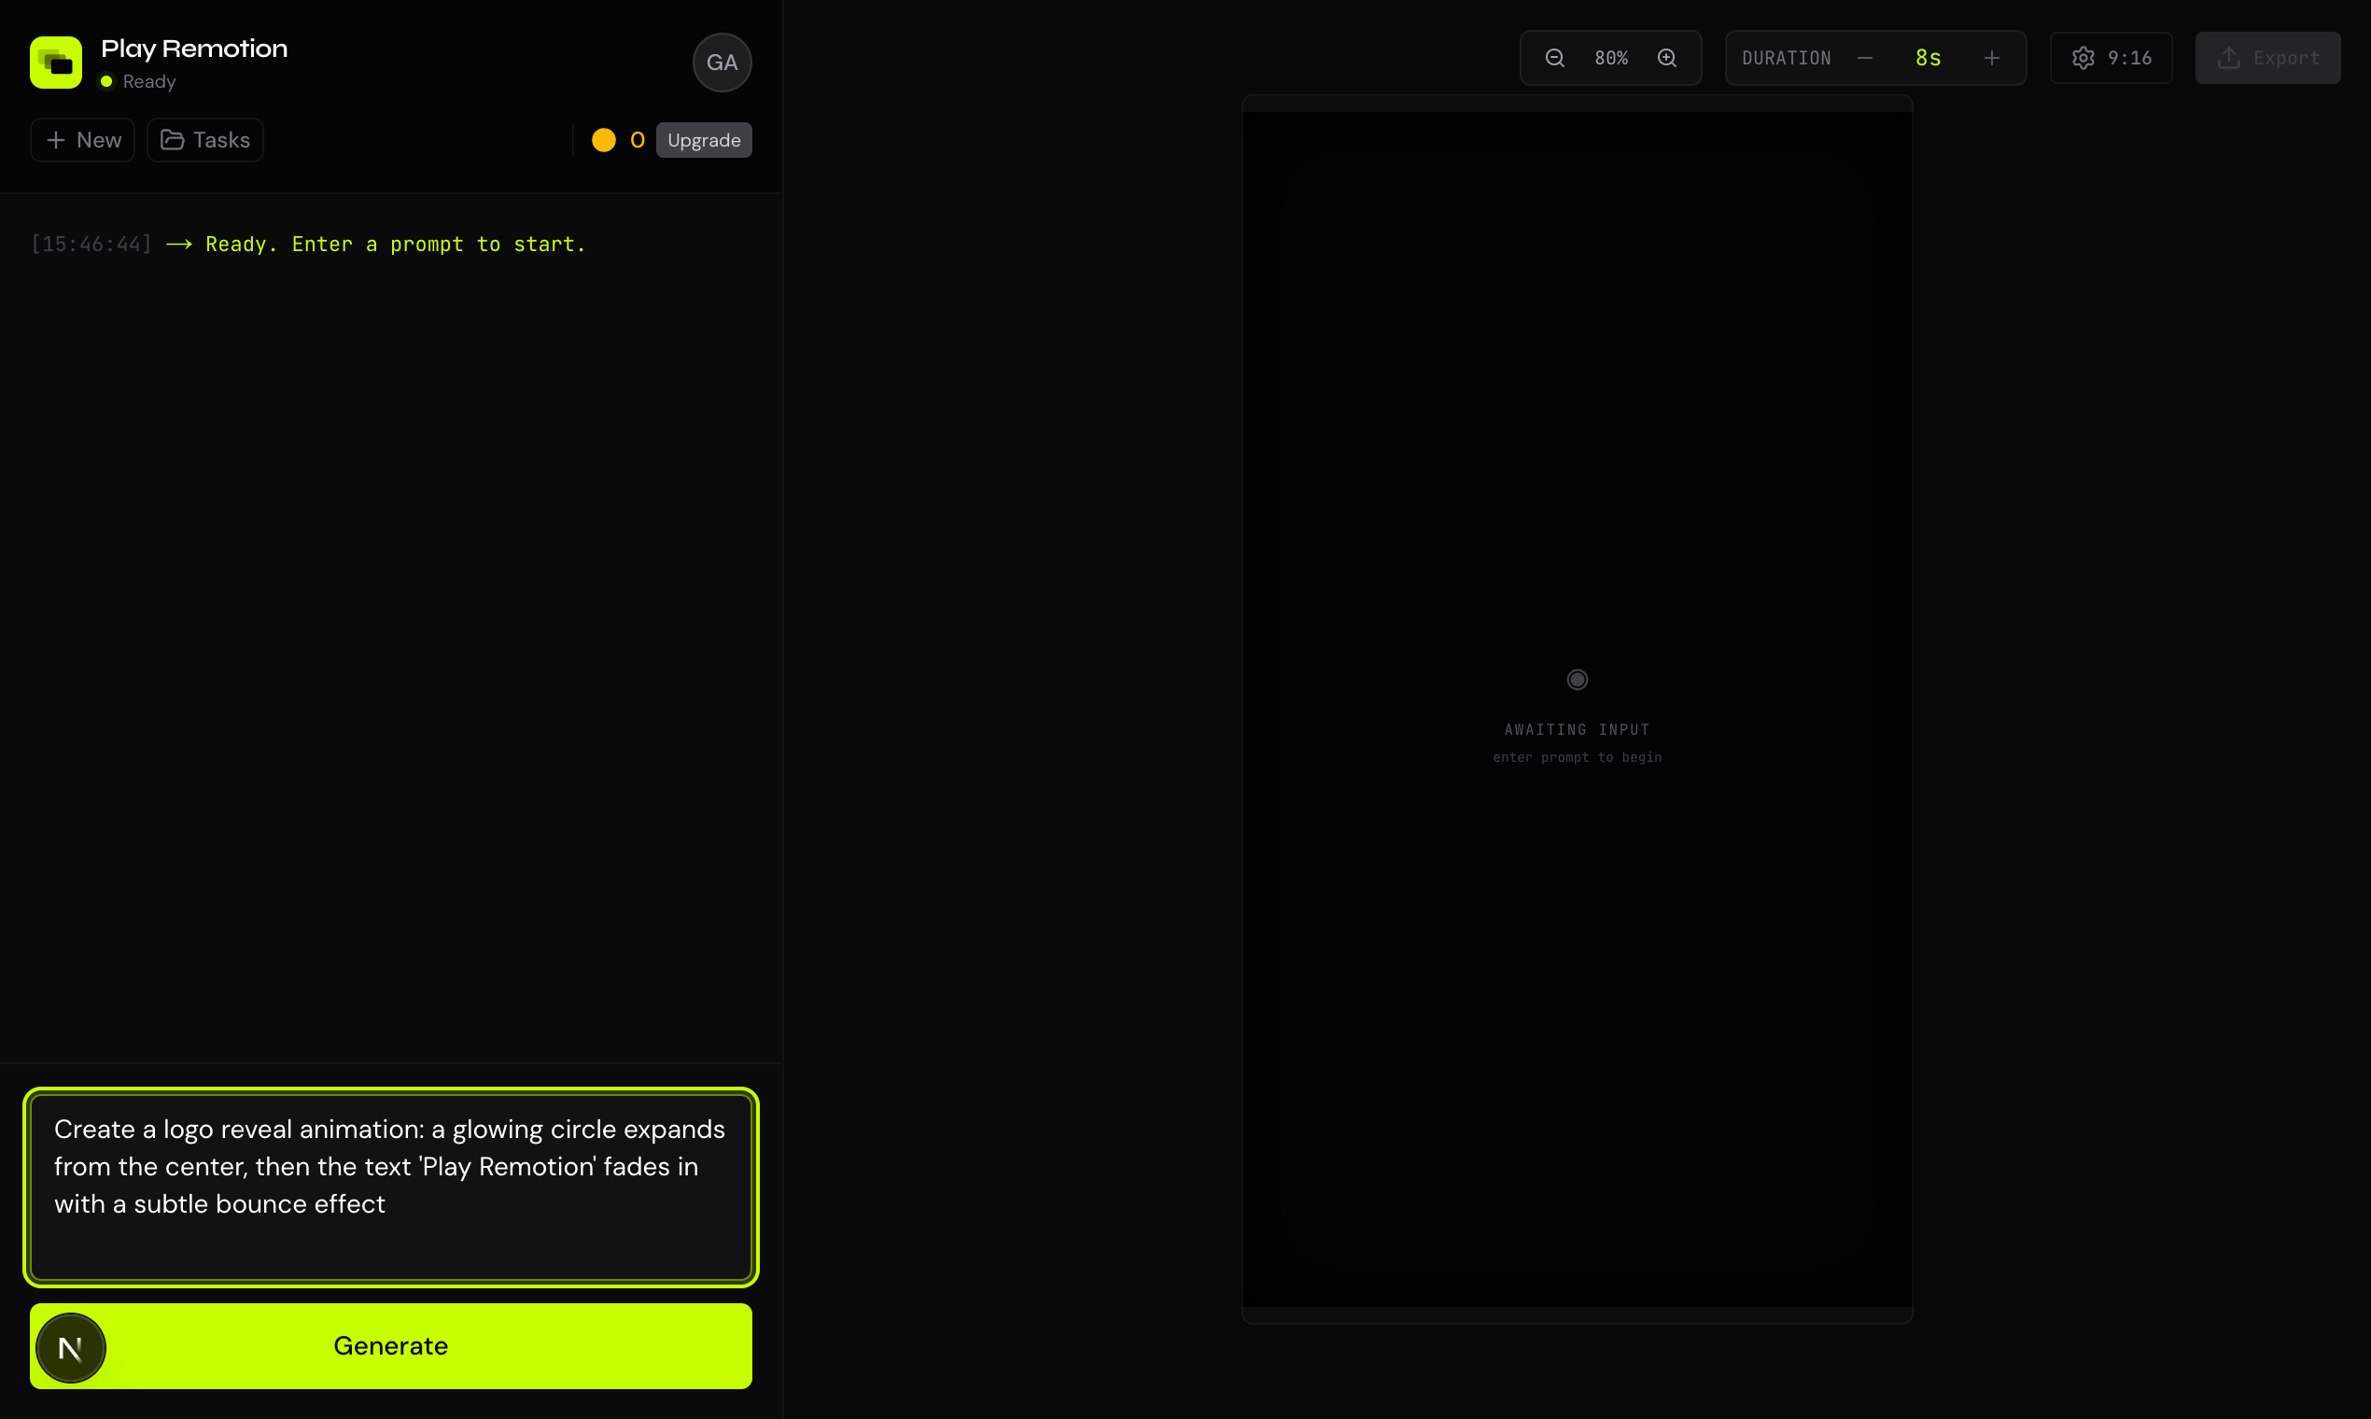Click the Play Remotion logo icon
Image resolution: width=2371 pixels, height=1419 pixels.
[x=55, y=63]
